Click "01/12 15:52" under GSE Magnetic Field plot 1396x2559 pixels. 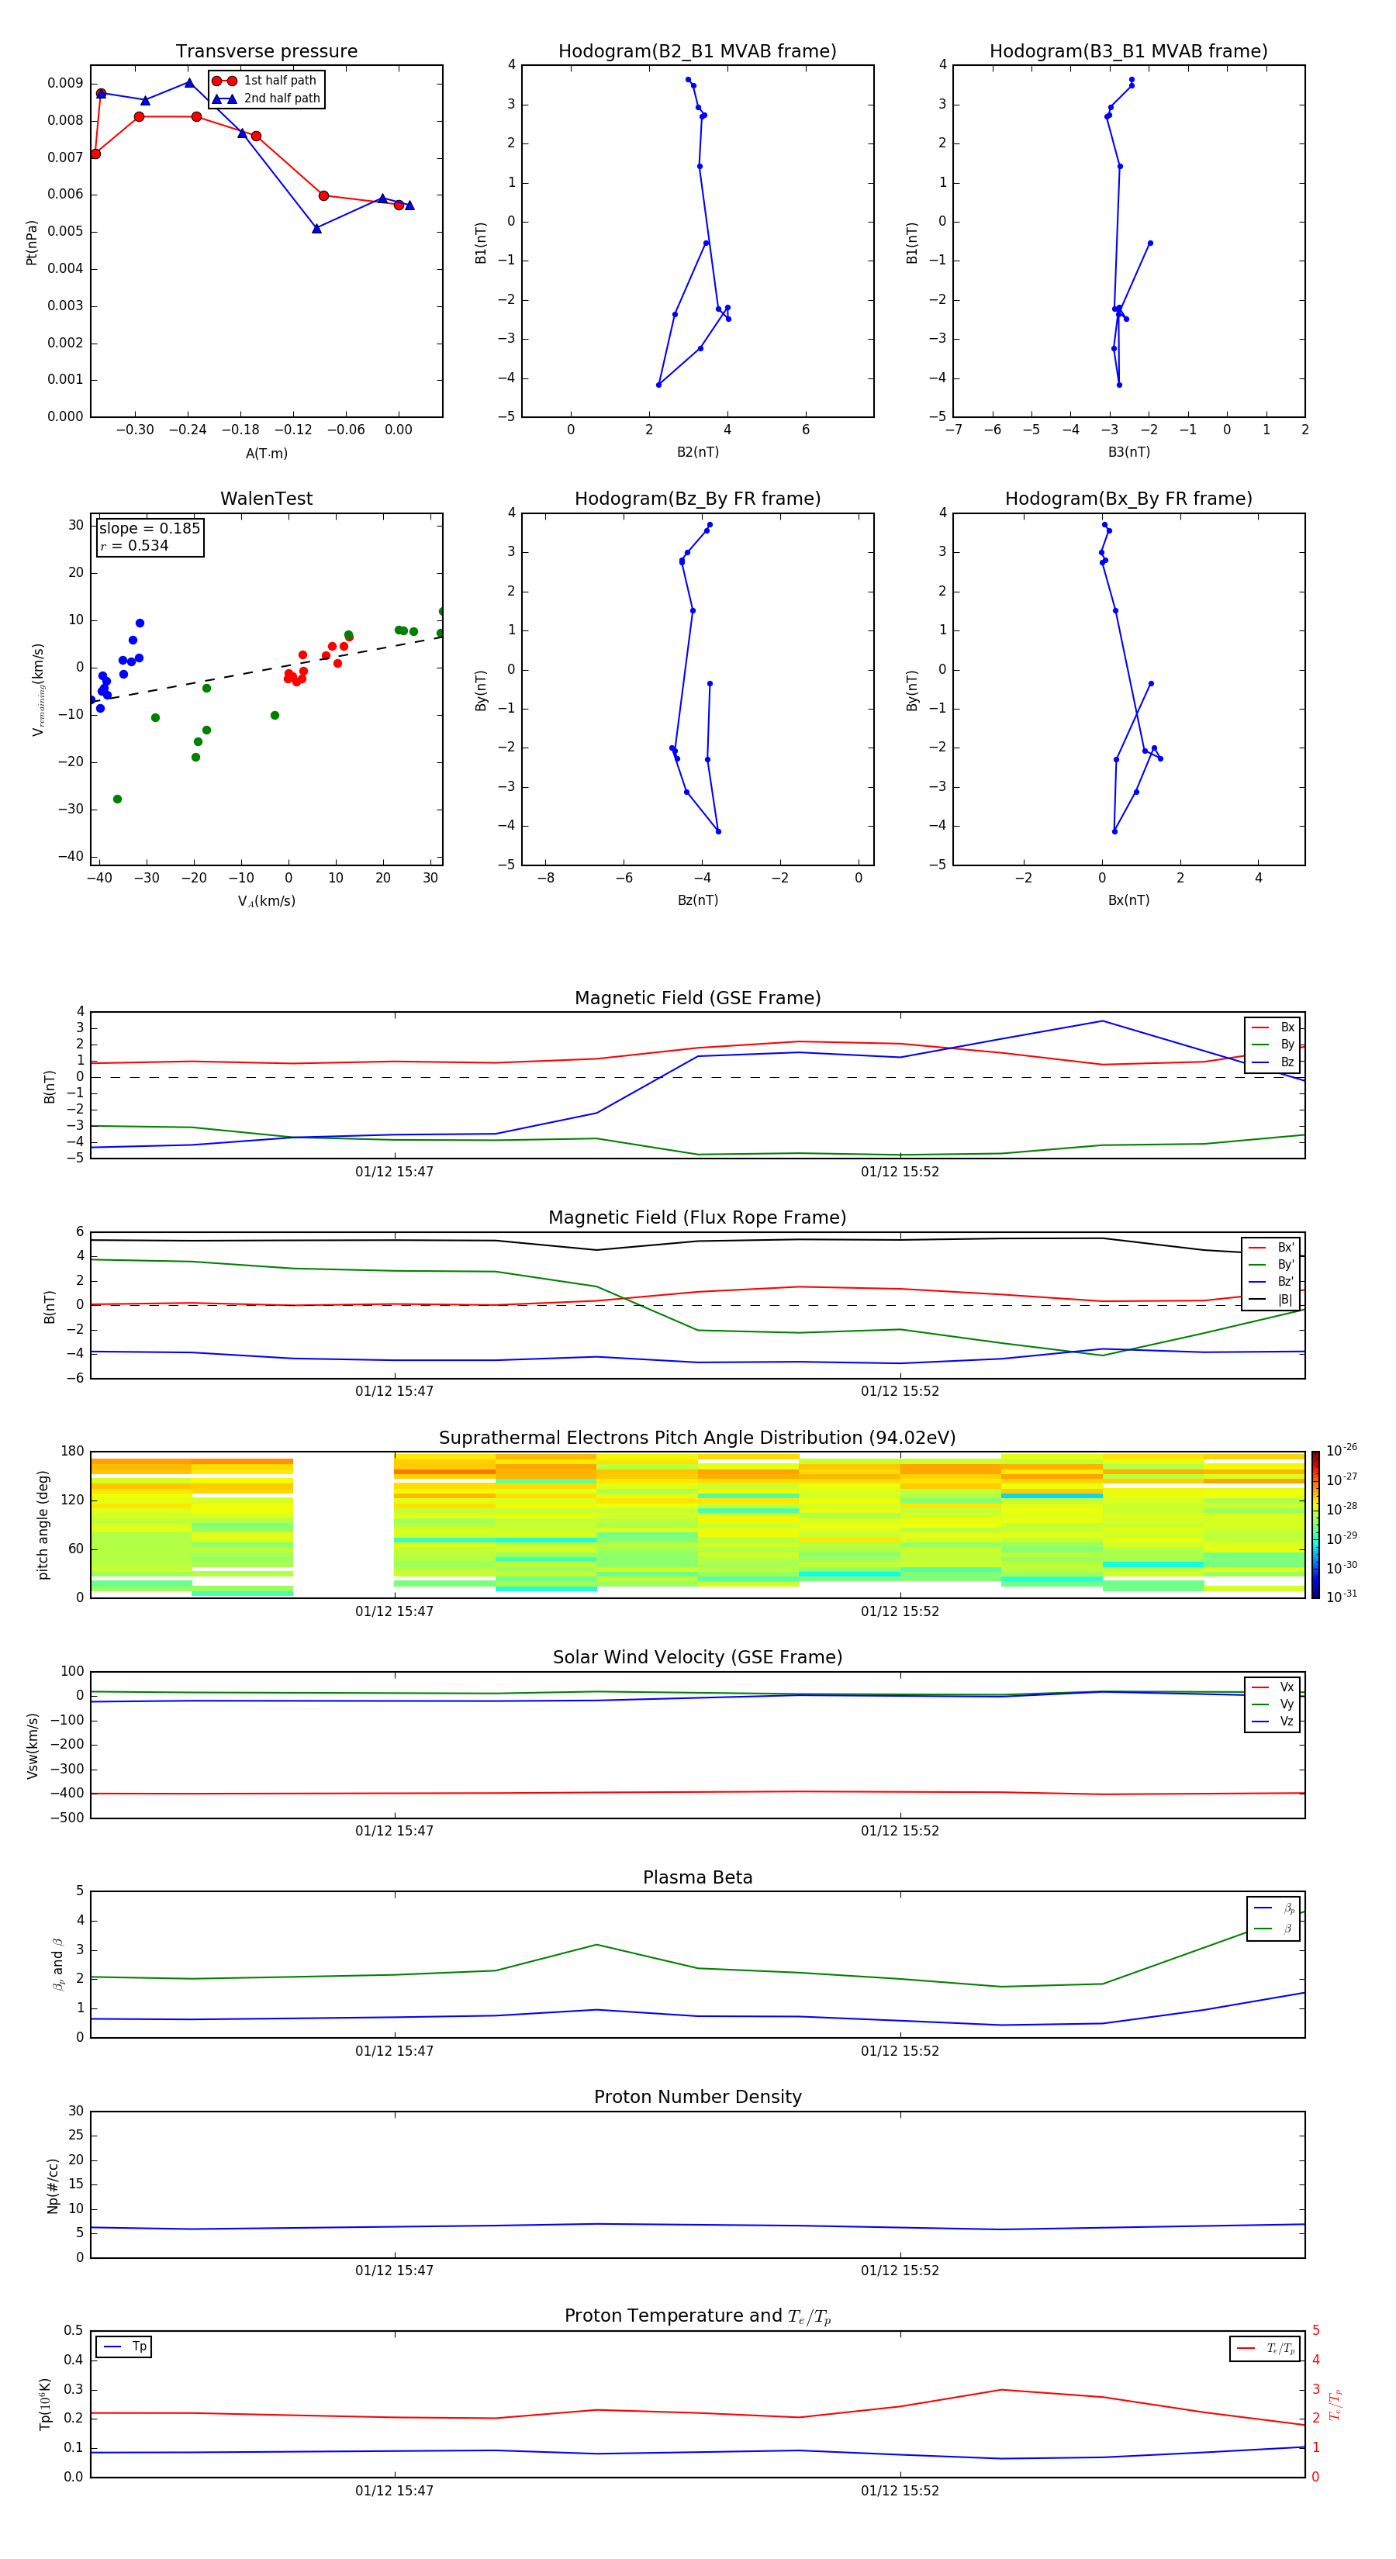point(900,1172)
